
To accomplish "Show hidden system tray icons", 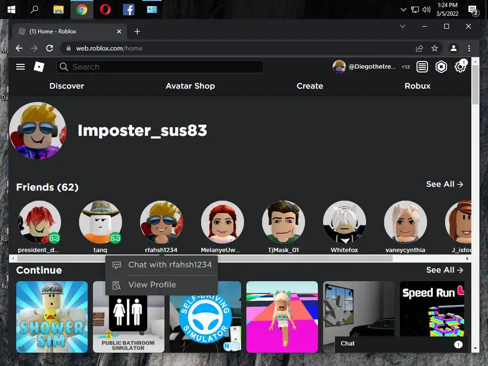I will (x=403, y=10).
